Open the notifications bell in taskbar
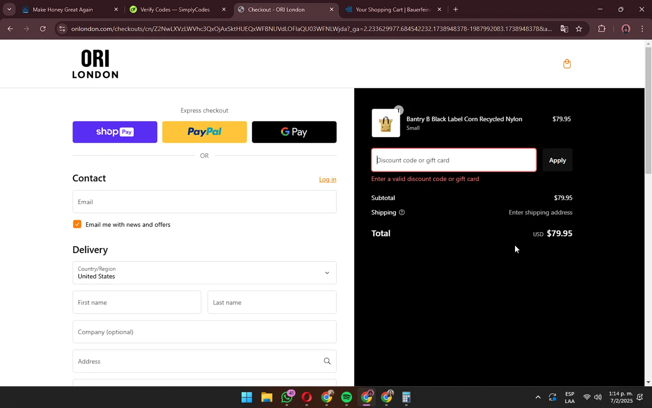 tap(640, 397)
